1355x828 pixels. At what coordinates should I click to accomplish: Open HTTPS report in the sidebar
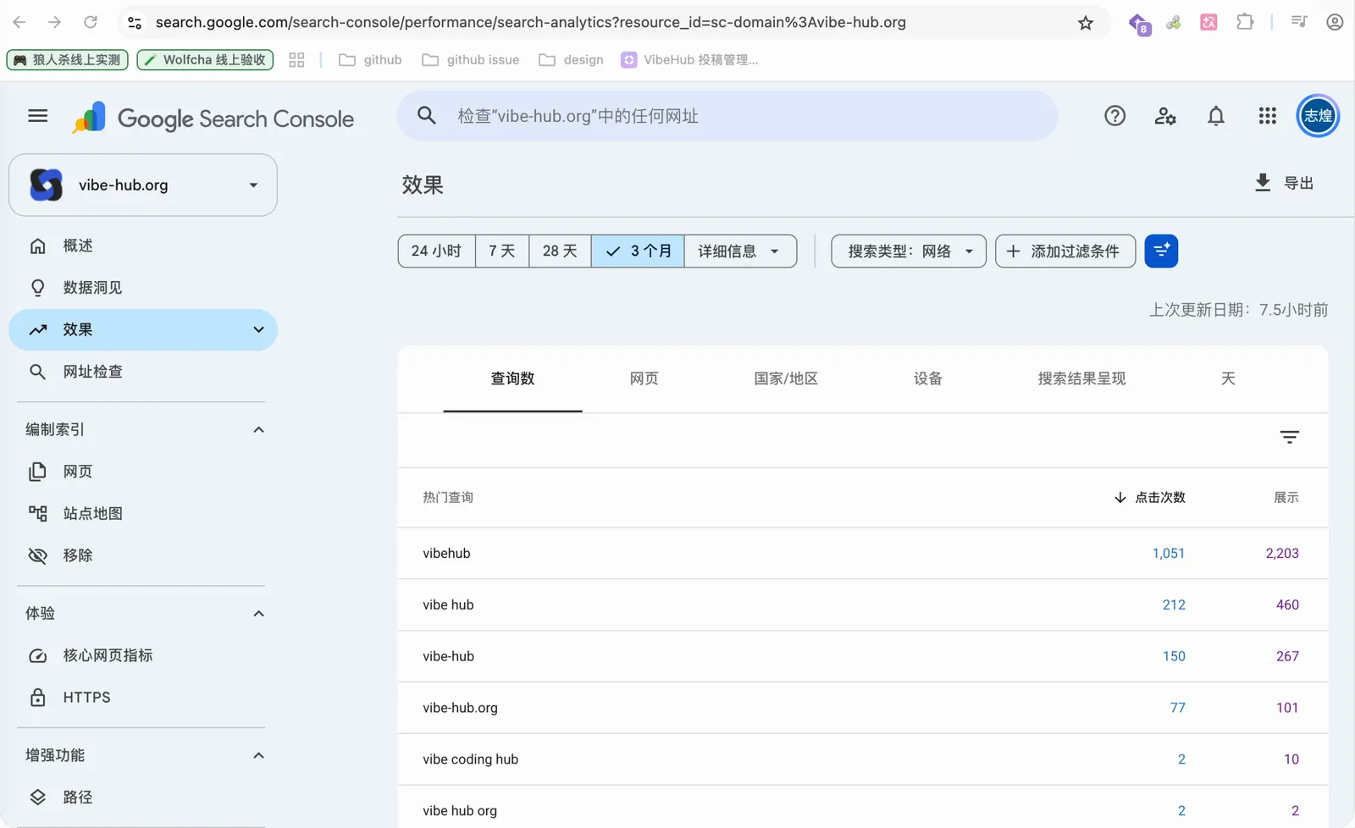coord(143,698)
